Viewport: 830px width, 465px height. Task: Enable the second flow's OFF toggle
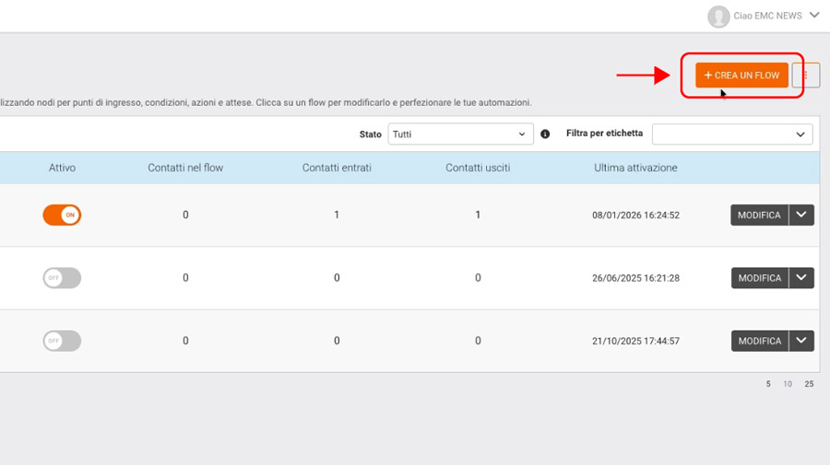pos(62,277)
